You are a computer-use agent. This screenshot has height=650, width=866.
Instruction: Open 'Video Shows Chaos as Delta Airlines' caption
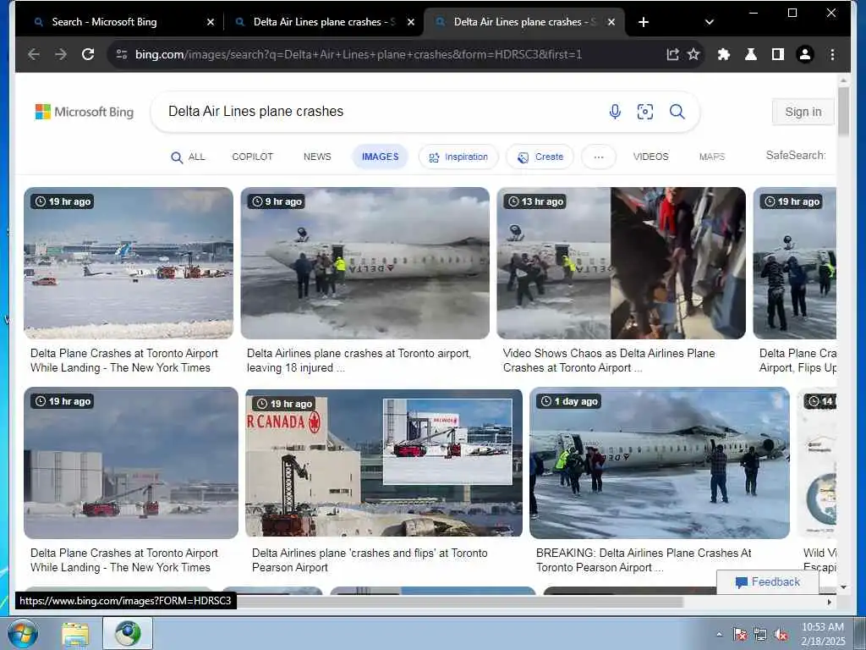click(x=609, y=361)
